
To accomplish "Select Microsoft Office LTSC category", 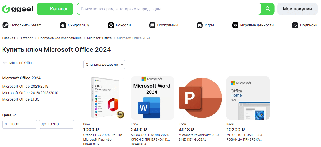I will (21, 99).
